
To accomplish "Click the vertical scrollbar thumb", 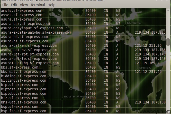I will coord(168,42).
